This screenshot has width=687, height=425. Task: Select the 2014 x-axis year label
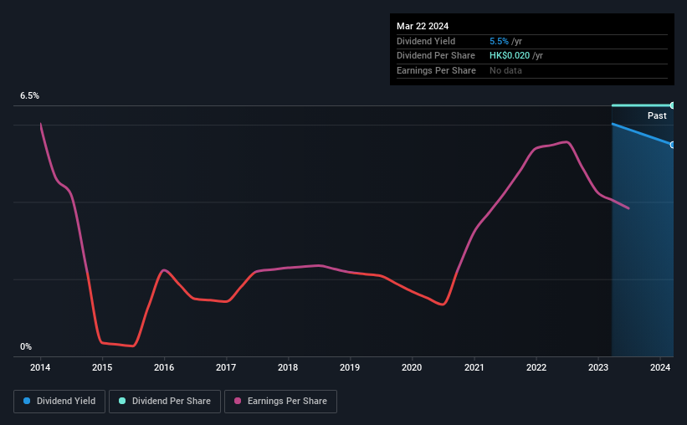40,367
